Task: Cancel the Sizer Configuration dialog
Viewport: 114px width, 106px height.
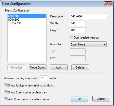Action: coord(101,99)
